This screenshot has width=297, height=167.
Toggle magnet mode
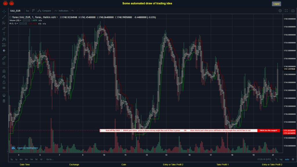(x=4, y=71)
